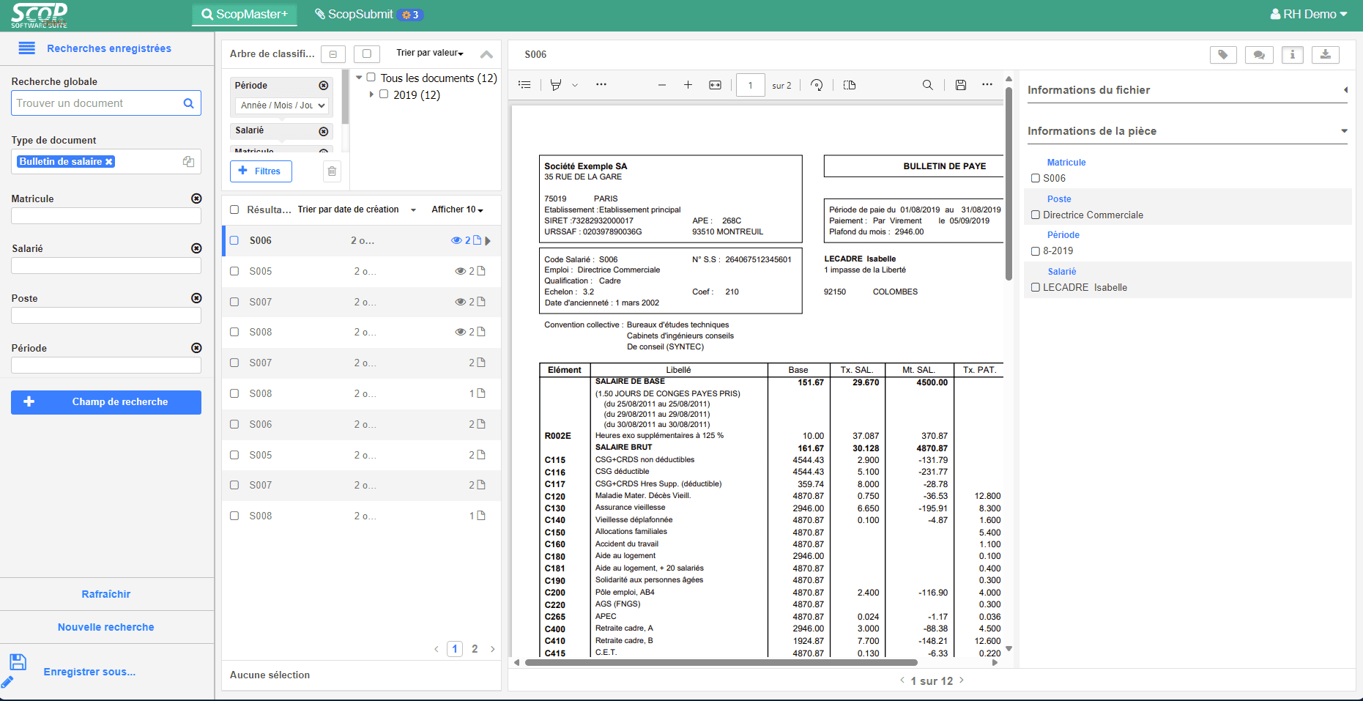The width and height of the screenshot is (1363, 701).
Task: Go to results page 1
Action: pos(455,649)
